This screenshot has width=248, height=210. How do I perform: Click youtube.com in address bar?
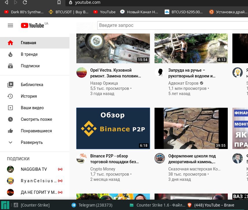point(88,2)
